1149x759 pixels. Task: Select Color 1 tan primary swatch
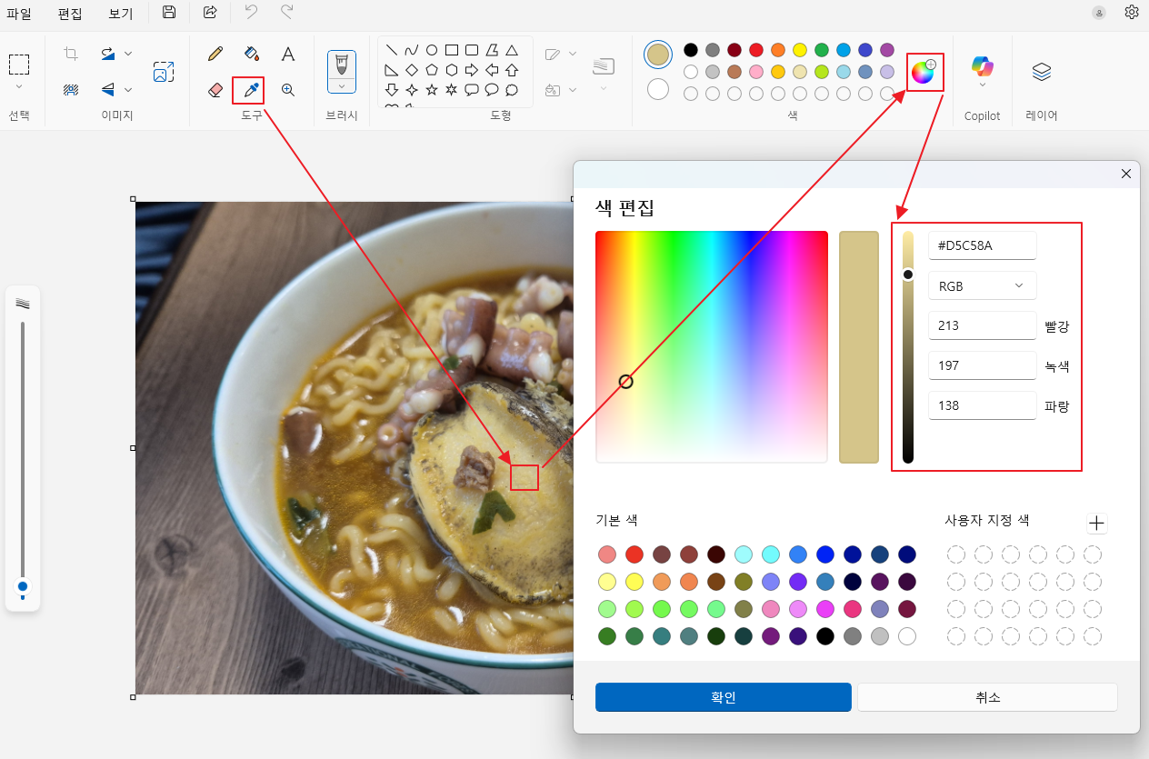658,55
